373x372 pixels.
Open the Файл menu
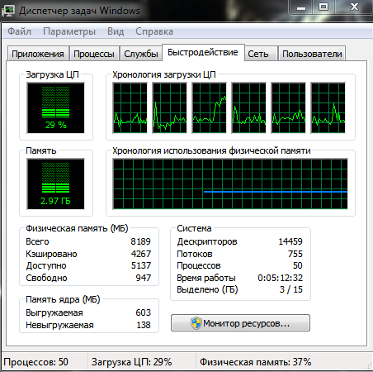19,31
